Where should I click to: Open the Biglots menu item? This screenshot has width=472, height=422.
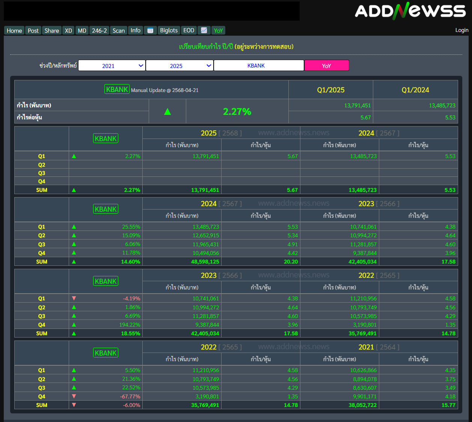coord(169,30)
